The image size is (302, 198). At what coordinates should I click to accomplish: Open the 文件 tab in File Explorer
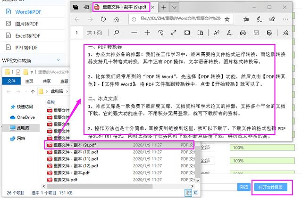coord(11,81)
